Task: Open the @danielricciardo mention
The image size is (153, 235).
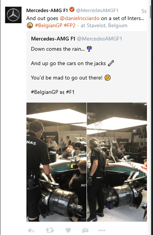Action: tap(80, 18)
